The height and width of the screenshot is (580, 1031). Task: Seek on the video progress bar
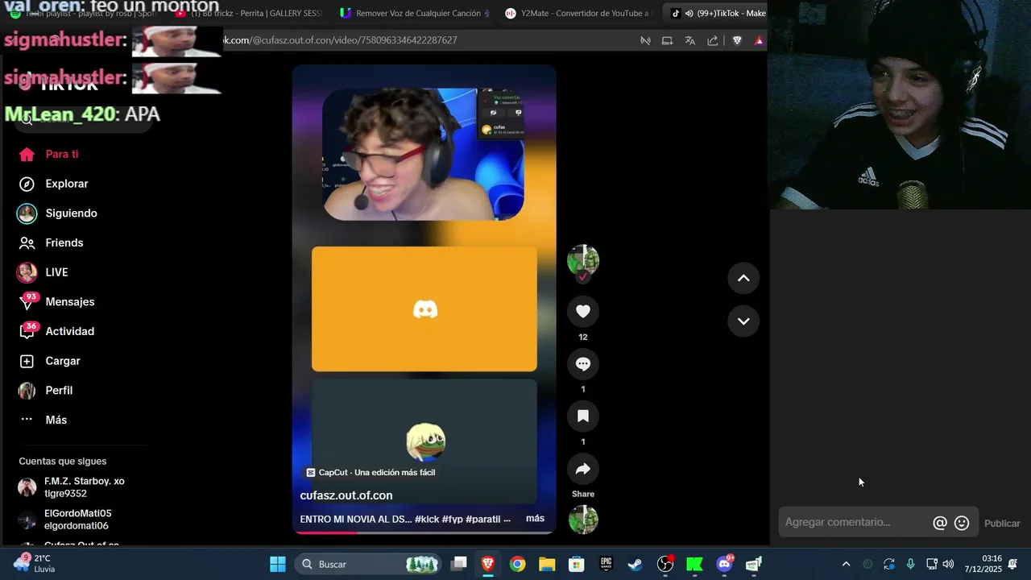pyautogui.click(x=424, y=532)
